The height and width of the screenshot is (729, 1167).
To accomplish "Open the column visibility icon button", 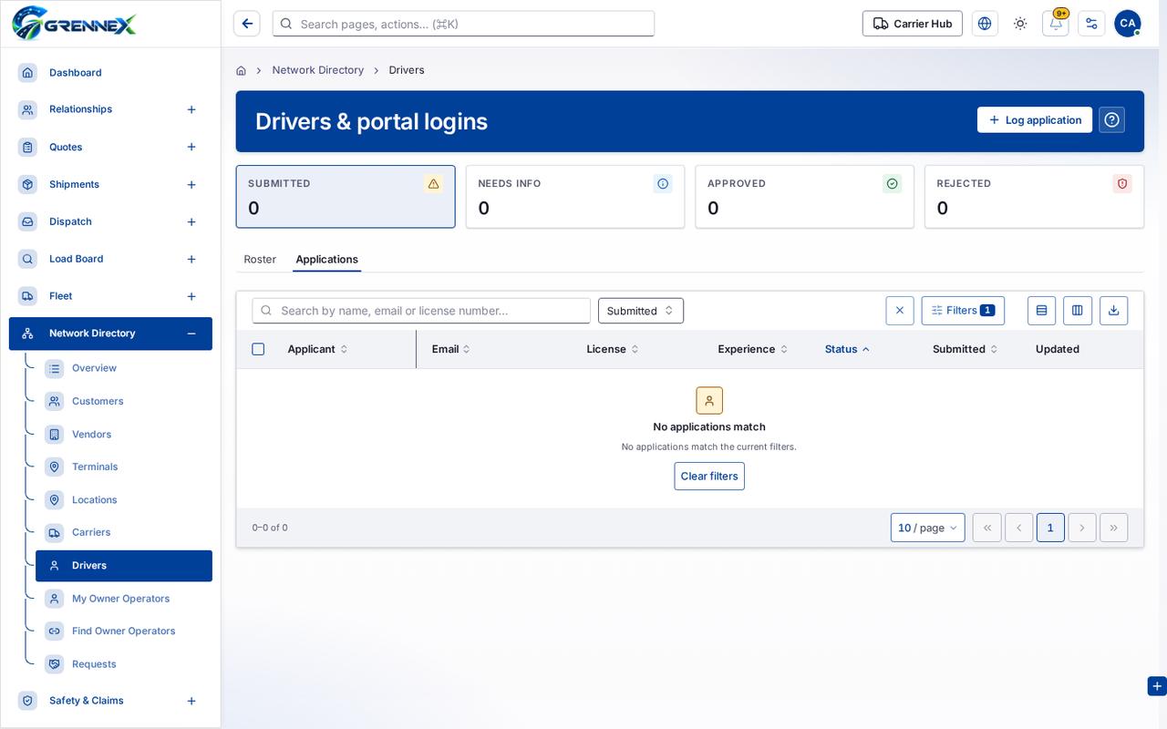I will [1078, 311].
